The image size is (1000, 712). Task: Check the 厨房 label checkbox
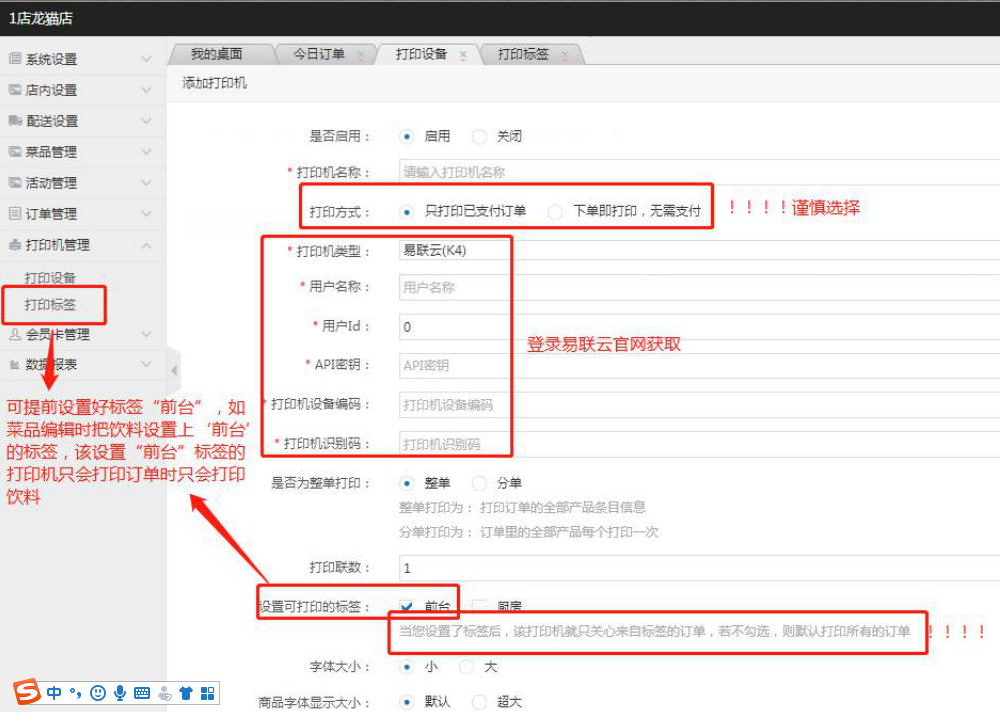pyautogui.click(x=479, y=606)
